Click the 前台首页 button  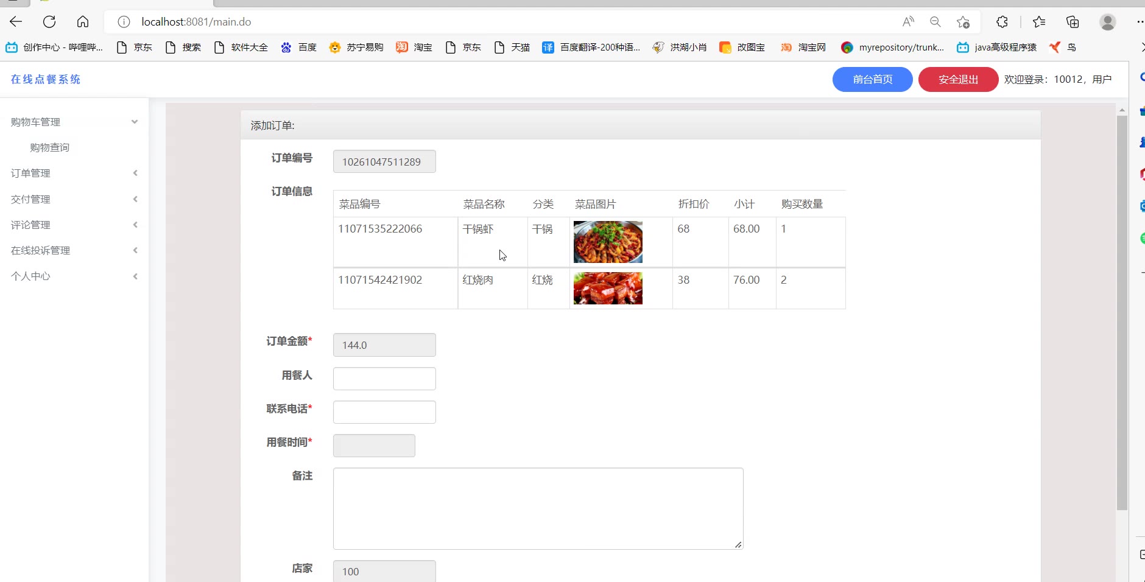872,79
